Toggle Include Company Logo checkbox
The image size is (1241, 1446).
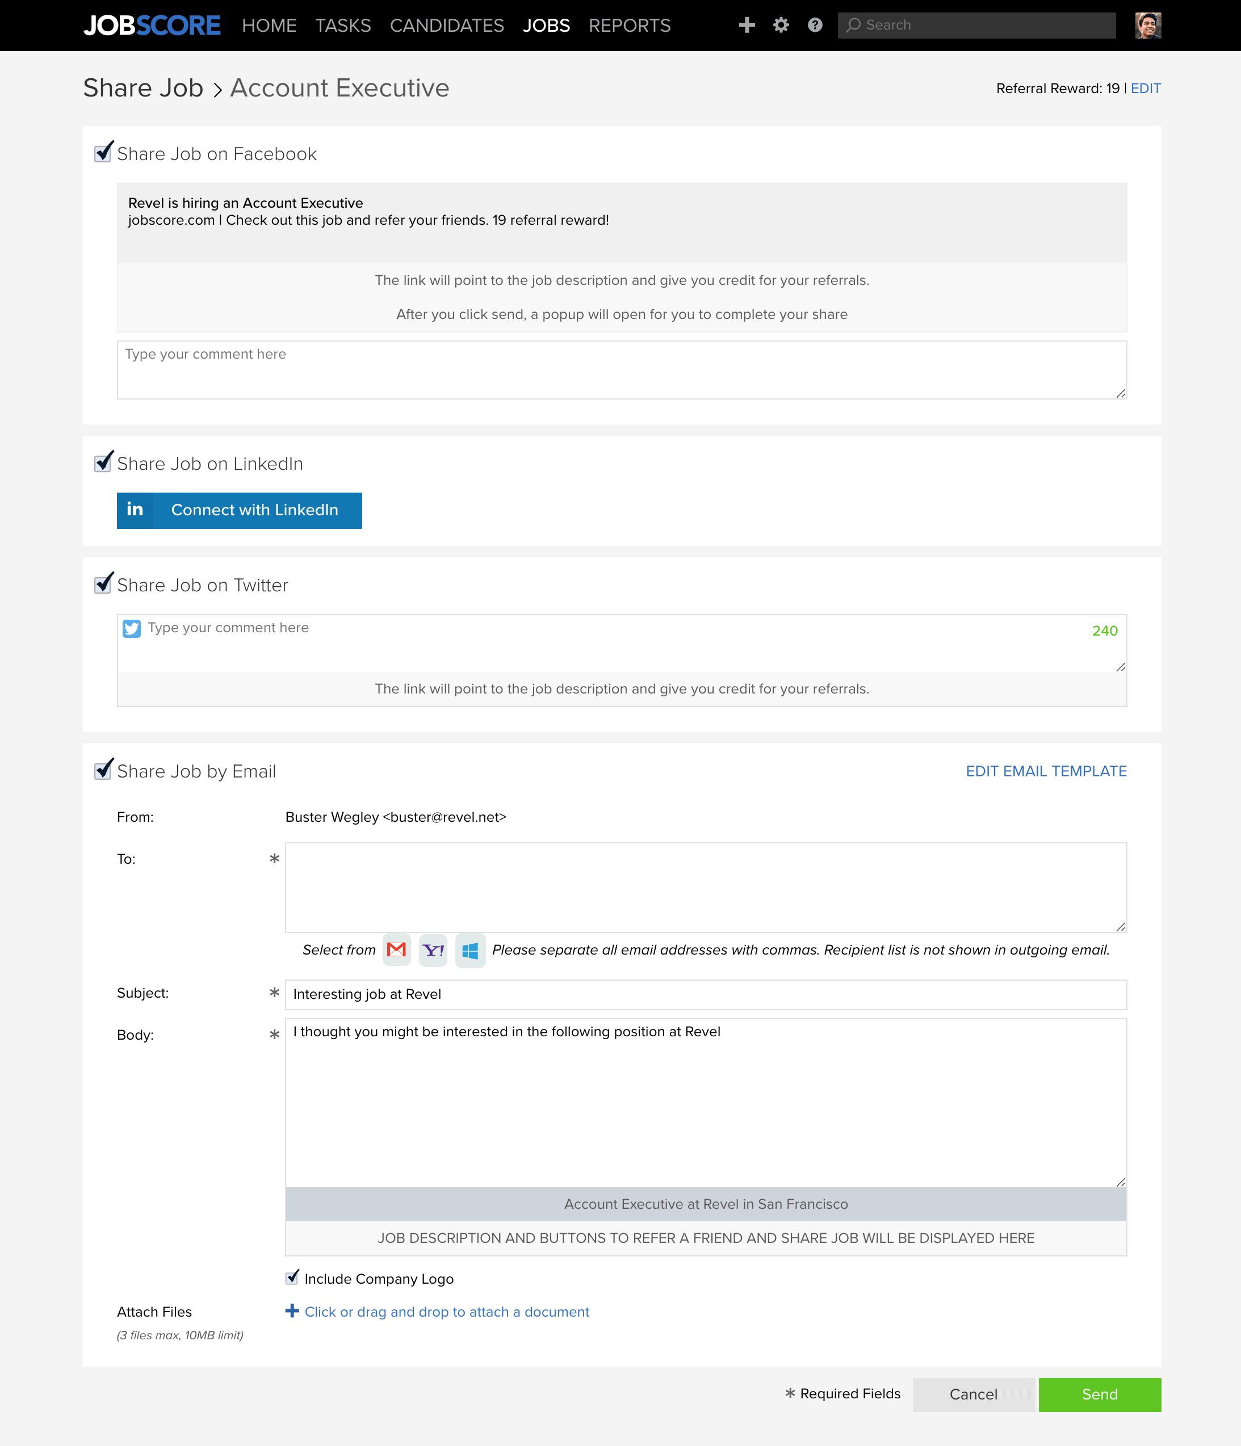pyautogui.click(x=292, y=1278)
